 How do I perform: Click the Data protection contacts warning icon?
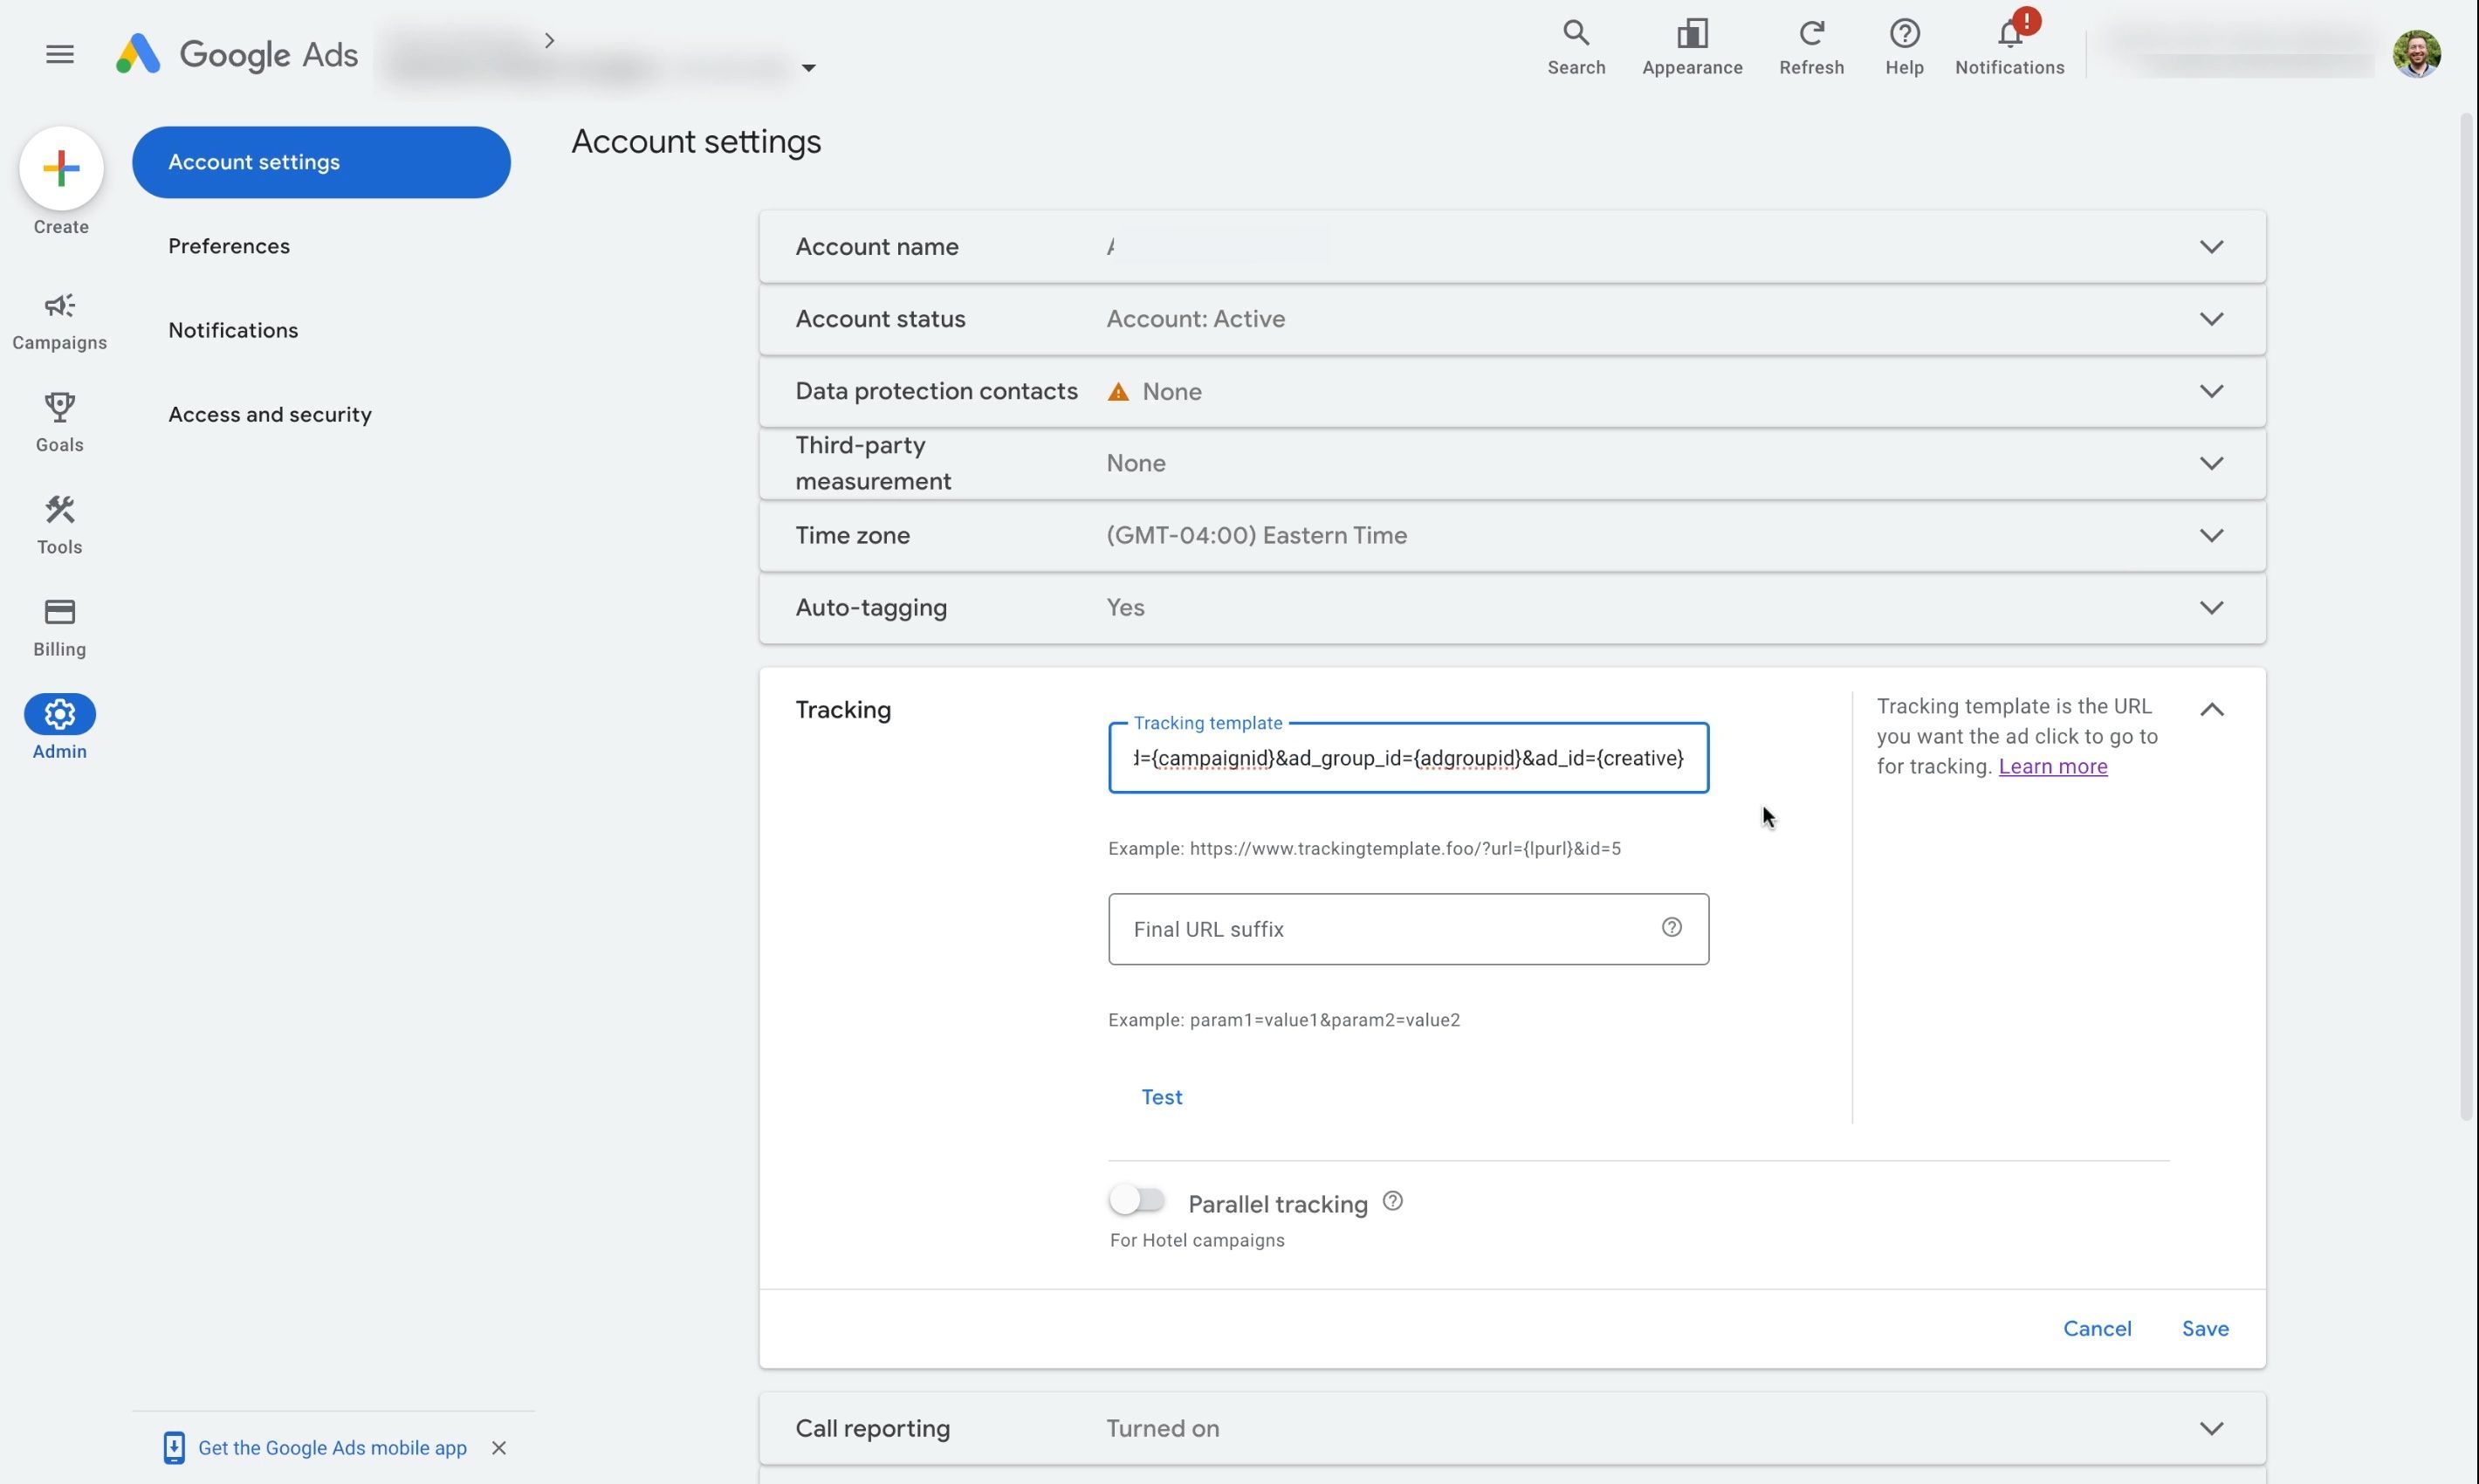[x=1118, y=392]
